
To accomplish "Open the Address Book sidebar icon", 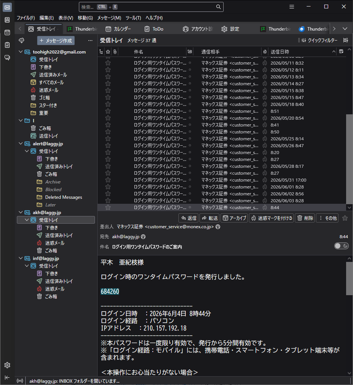I will tap(7, 20).
